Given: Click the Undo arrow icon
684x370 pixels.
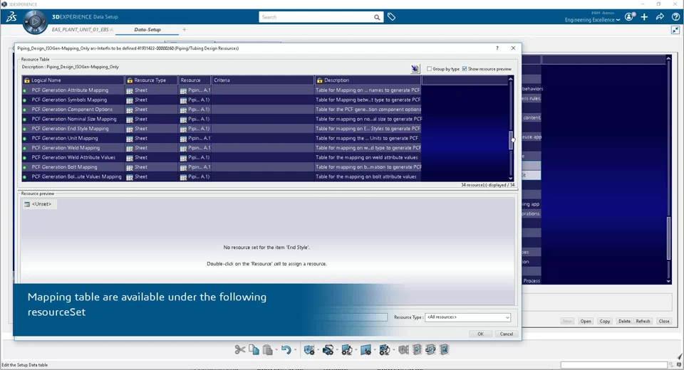Looking at the screenshot, I should [286, 349].
